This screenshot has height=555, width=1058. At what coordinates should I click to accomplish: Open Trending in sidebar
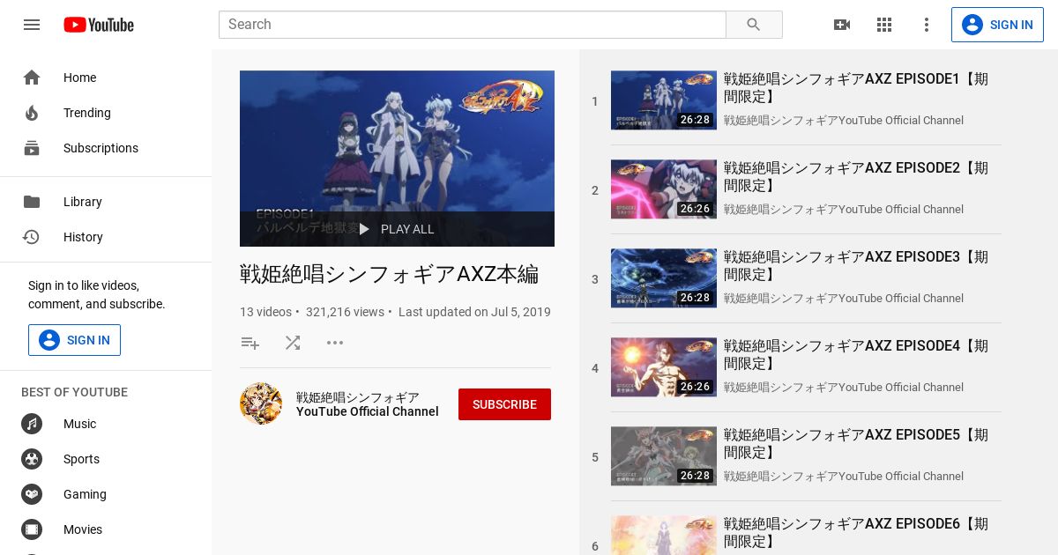point(106,113)
